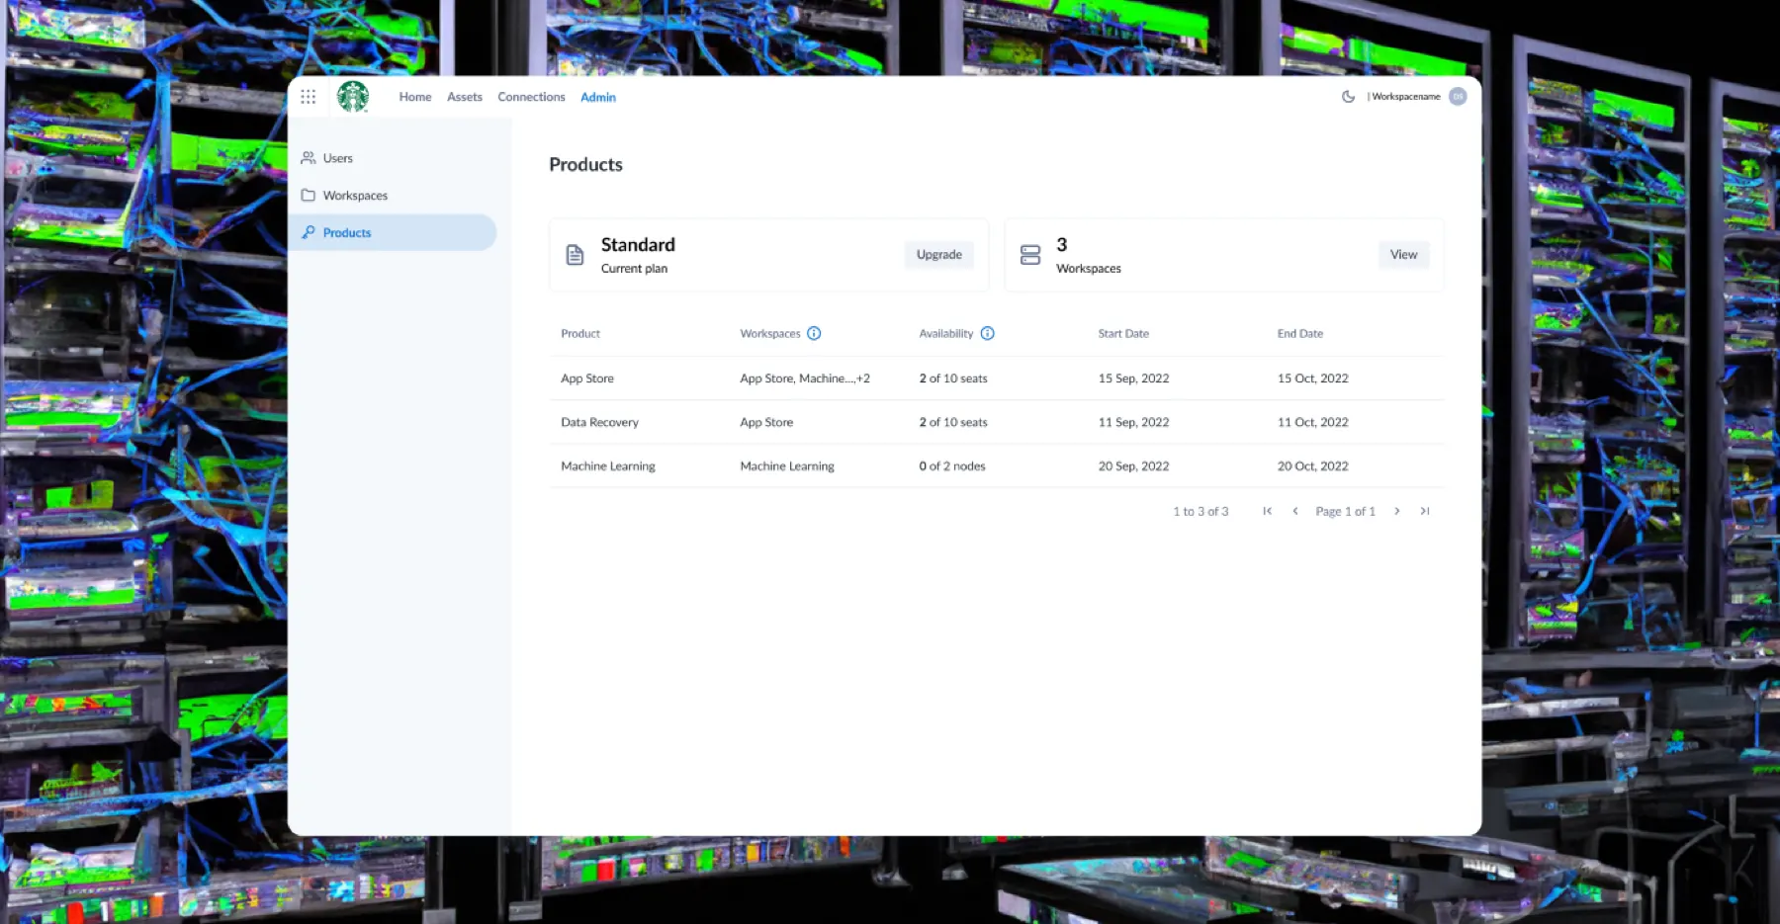
Task: Open the user avatar menu
Action: [x=1458, y=96]
